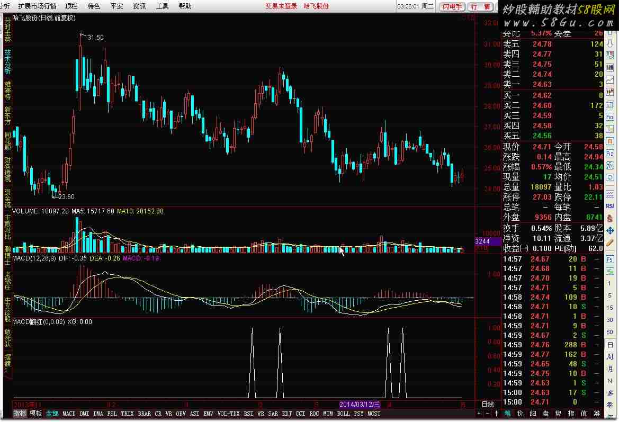Open the 帮助 menu

(x=185, y=6)
